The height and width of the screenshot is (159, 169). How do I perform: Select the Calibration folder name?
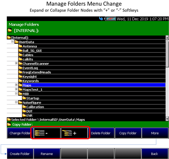click(x=35, y=107)
